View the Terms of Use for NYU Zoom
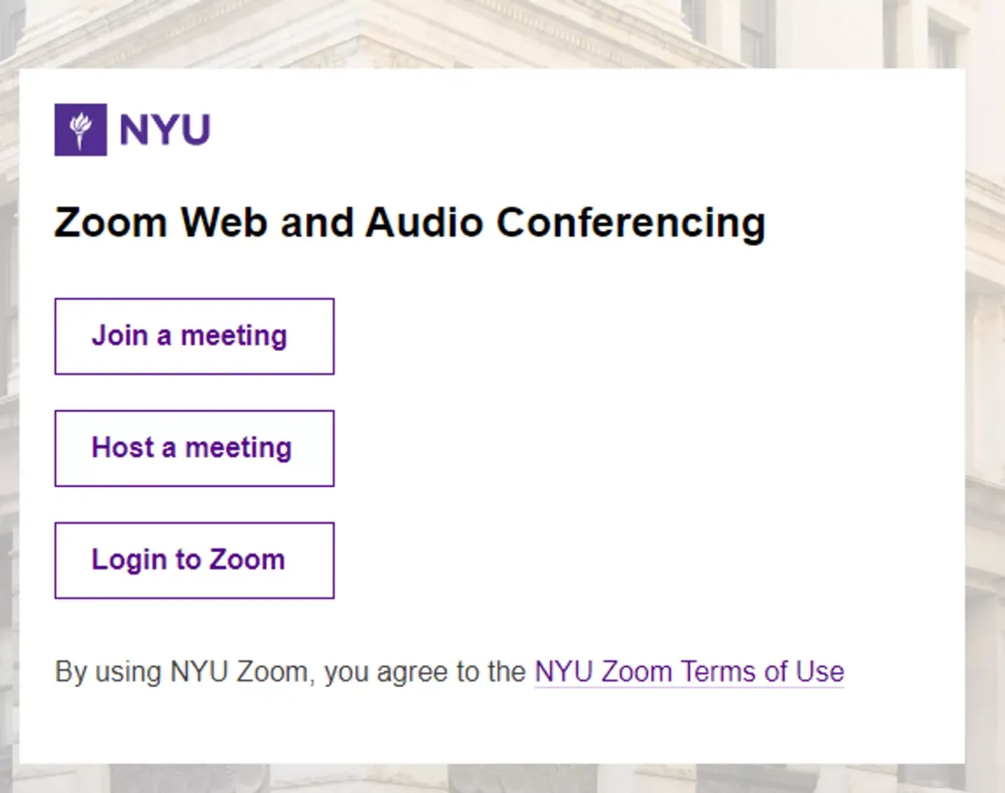The image size is (1005, 793). [689, 672]
